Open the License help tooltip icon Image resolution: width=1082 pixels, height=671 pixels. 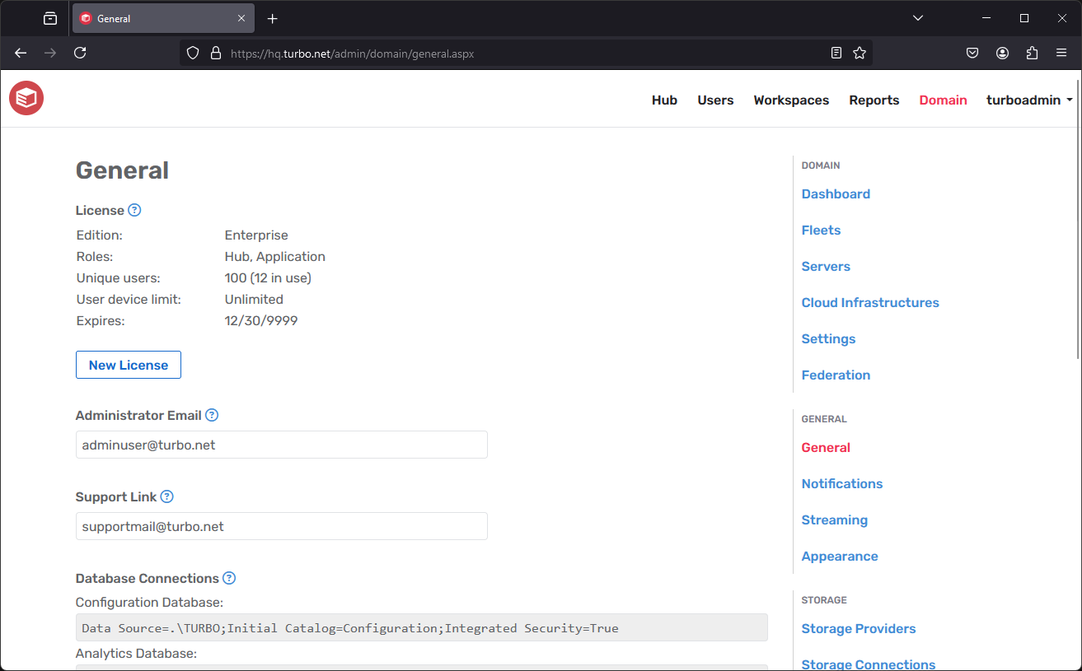(x=134, y=210)
